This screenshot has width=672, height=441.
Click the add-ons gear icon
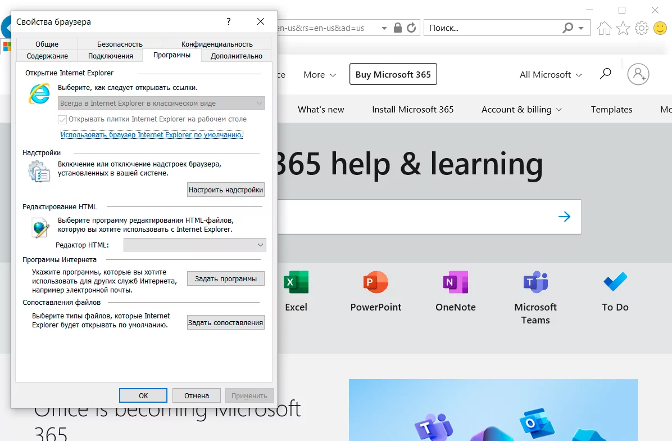(x=39, y=171)
